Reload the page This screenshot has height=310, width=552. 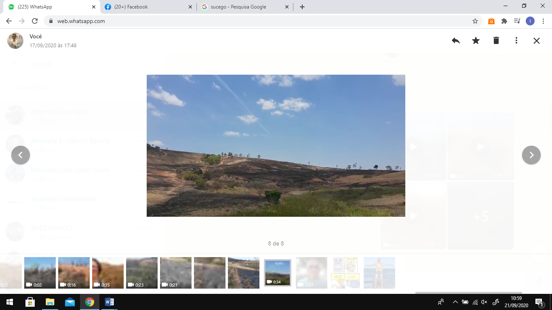pos(35,21)
